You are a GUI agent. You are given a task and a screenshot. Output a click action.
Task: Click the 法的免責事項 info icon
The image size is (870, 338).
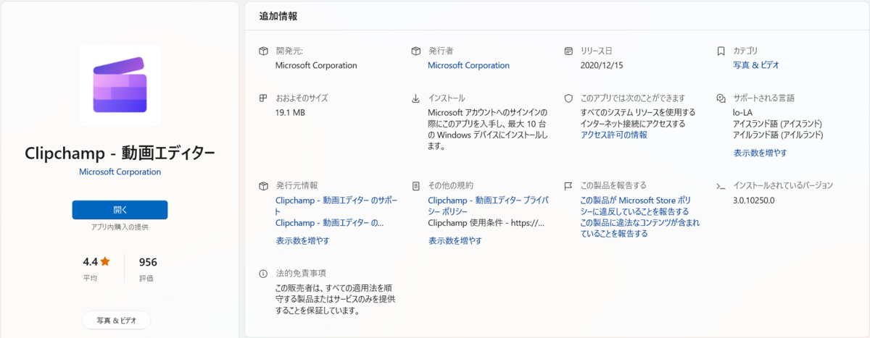[x=264, y=274]
